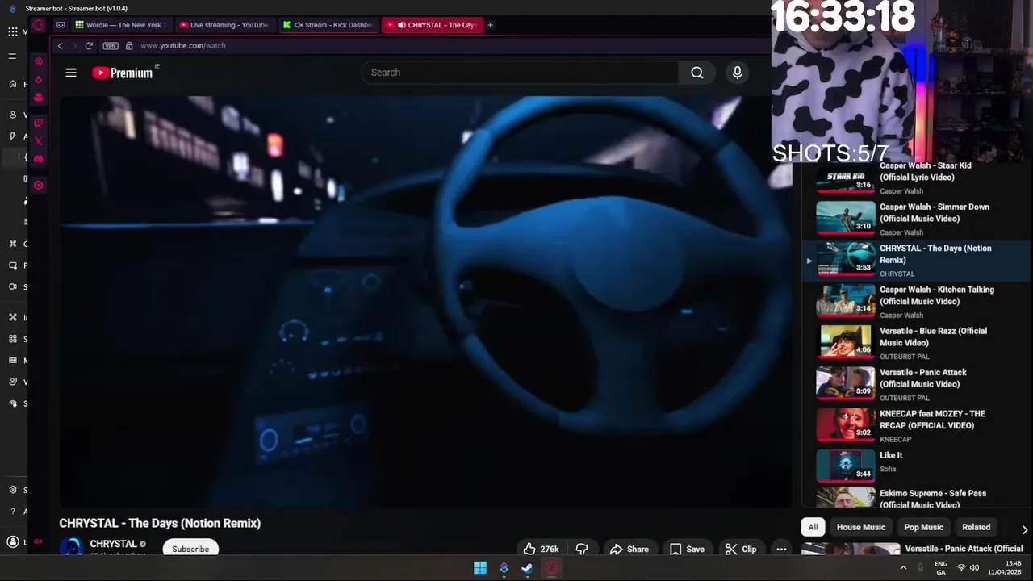The height and width of the screenshot is (581, 1033).
Task: Play Casper Walsh - Staar Kid from playlist
Action: [916, 178]
